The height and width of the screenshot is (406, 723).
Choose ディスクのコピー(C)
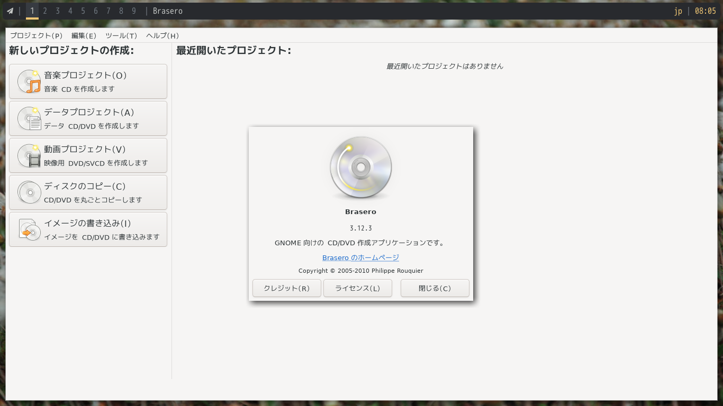tap(88, 192)
